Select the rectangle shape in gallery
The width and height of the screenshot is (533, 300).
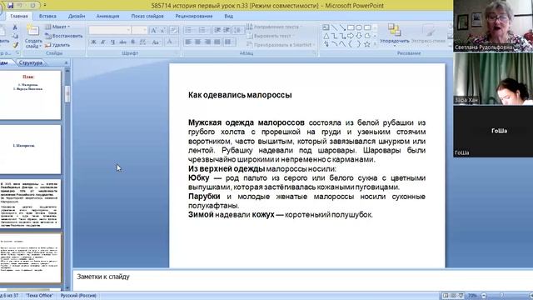(x=351, y=27)
